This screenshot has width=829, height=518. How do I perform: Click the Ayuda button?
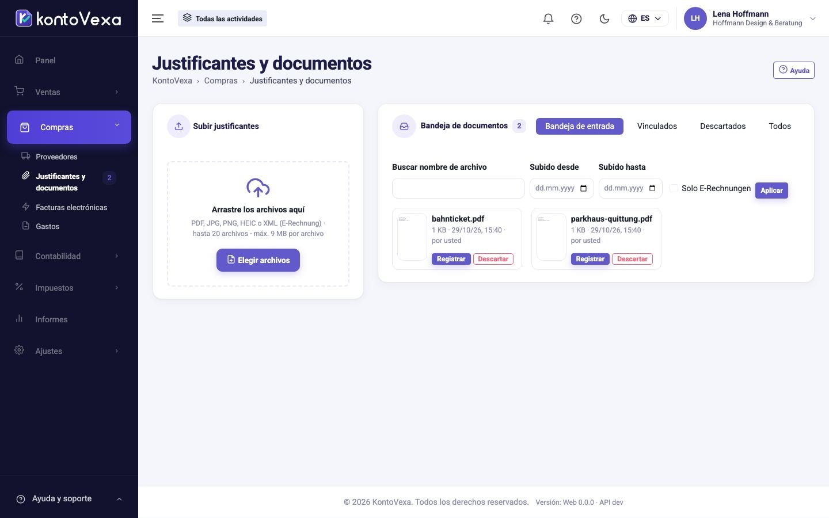click(x=793, y=70)
